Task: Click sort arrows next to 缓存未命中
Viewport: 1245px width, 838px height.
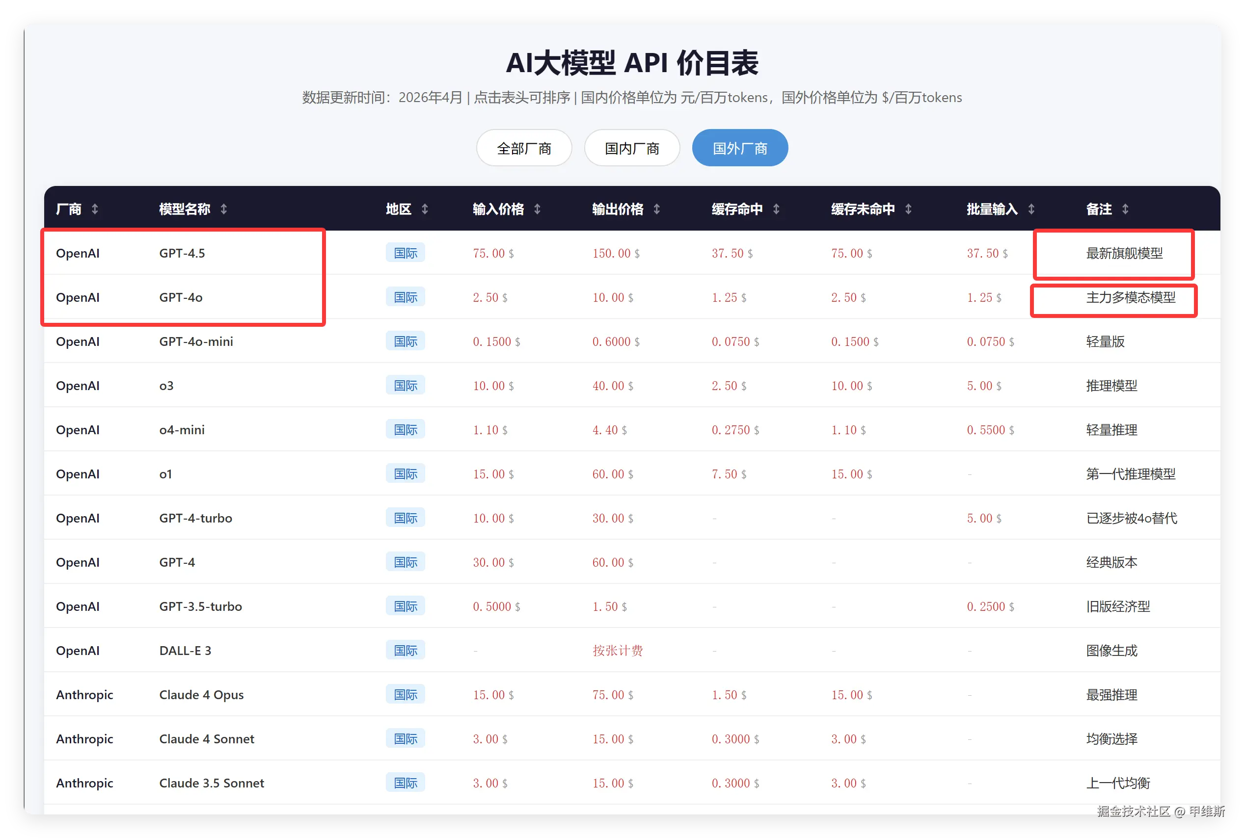Action: coord(908,209)
